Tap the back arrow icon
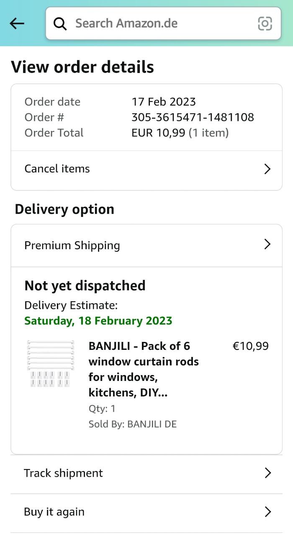Screen dimensions: 293x537 [17, 23]
